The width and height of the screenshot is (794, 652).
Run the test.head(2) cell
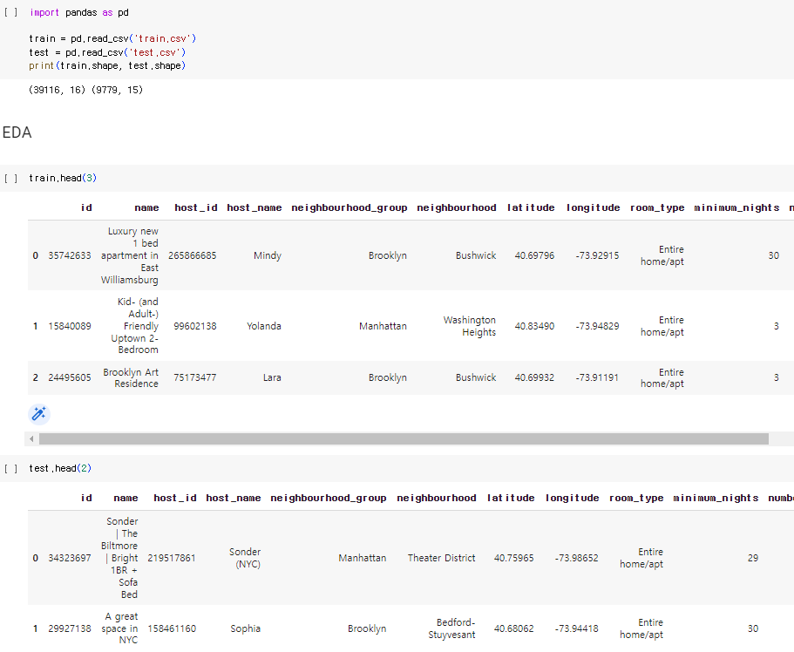point(10,468)
